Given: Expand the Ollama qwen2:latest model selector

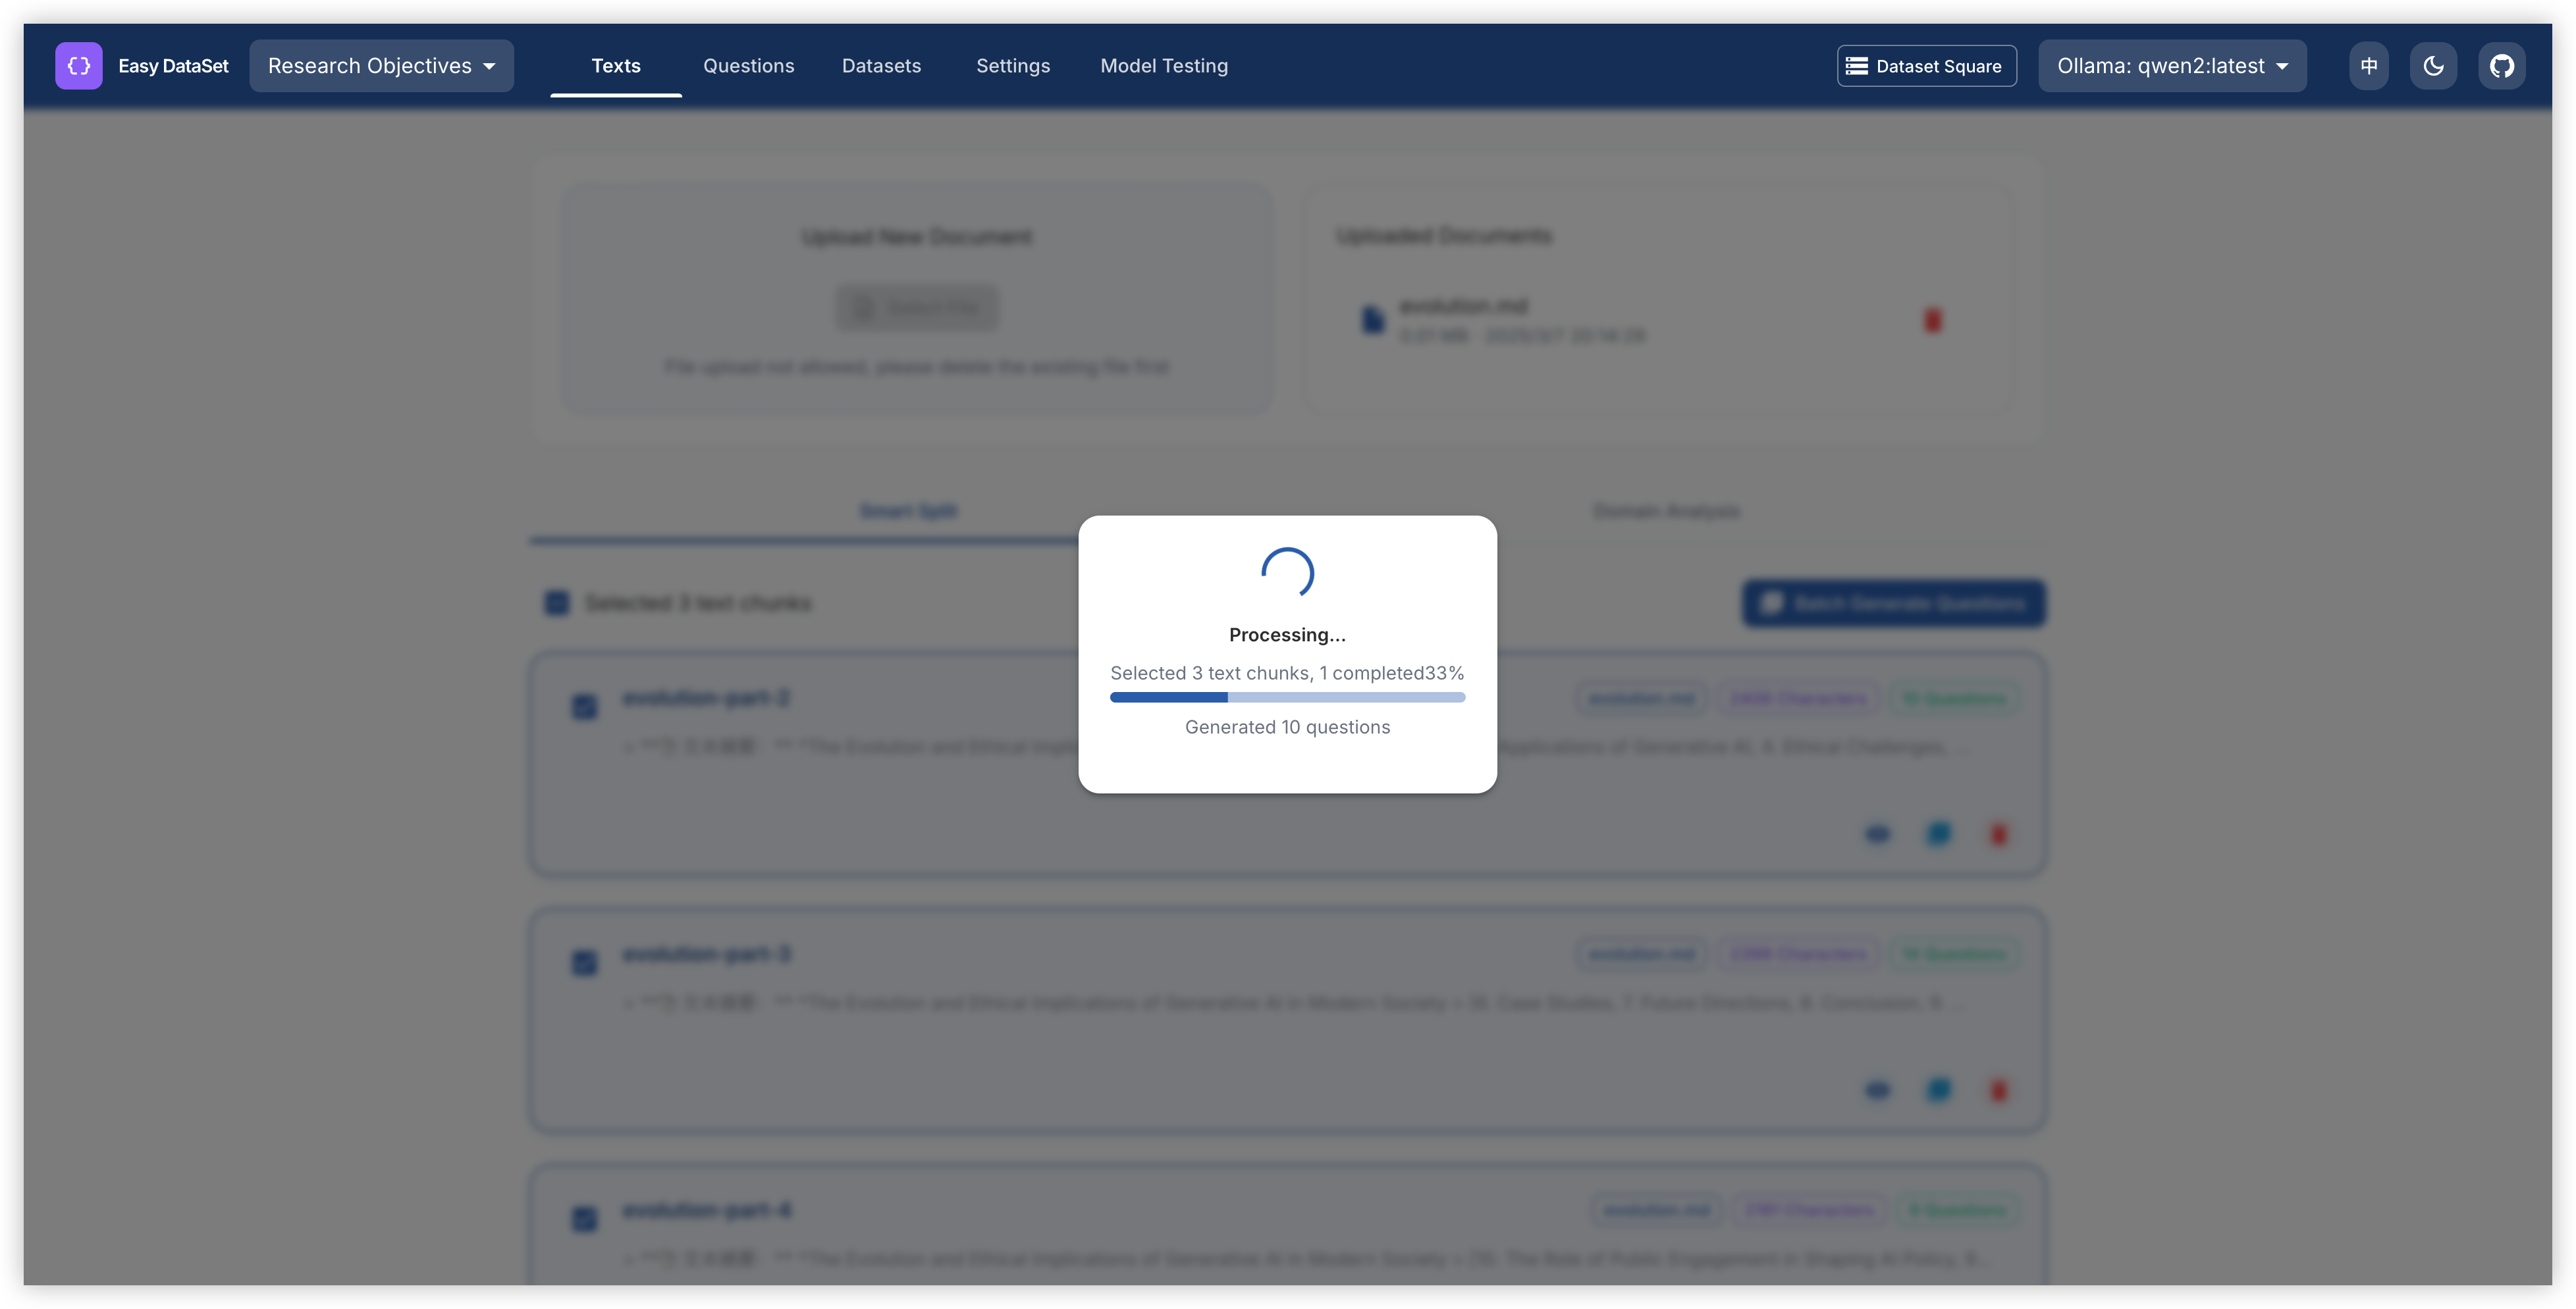Looking at the screenshot, I should pos(2172,66).
